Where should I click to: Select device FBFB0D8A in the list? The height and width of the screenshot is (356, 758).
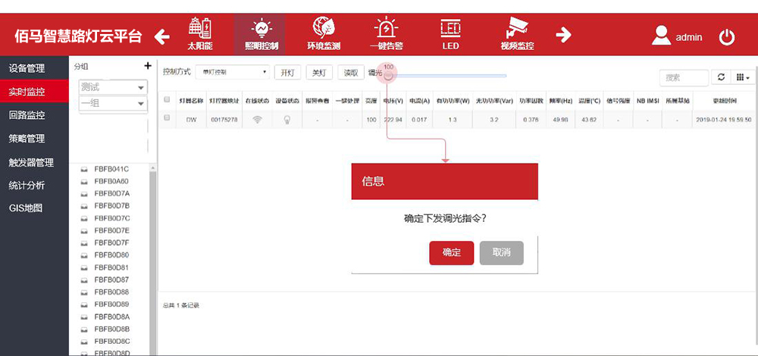[x=111, y=317]
